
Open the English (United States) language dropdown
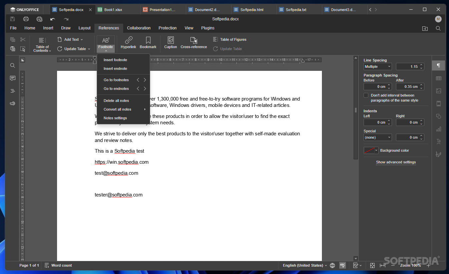point(305,265)
